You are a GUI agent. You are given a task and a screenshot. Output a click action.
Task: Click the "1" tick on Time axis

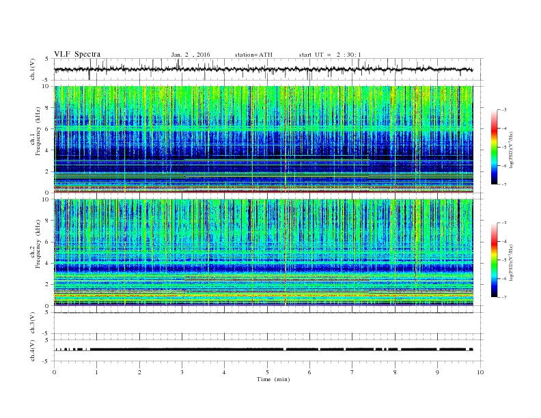[x=97, y=372]
